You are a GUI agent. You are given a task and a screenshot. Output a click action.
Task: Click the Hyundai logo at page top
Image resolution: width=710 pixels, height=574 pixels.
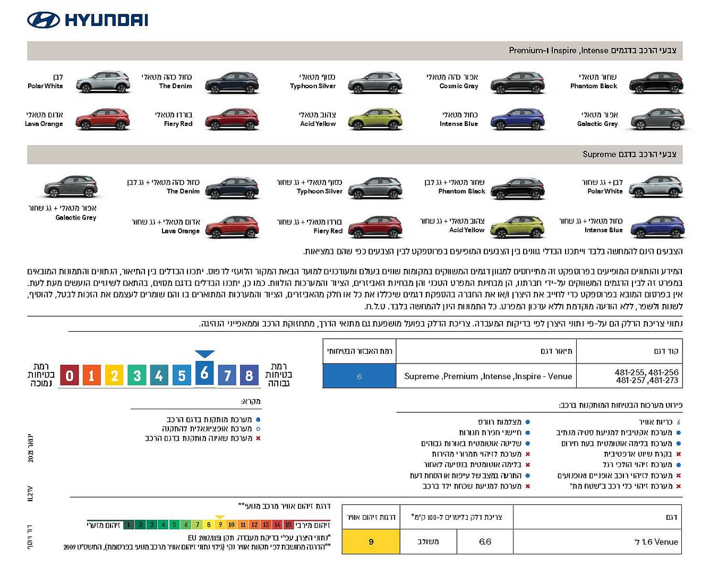(88, 20)
